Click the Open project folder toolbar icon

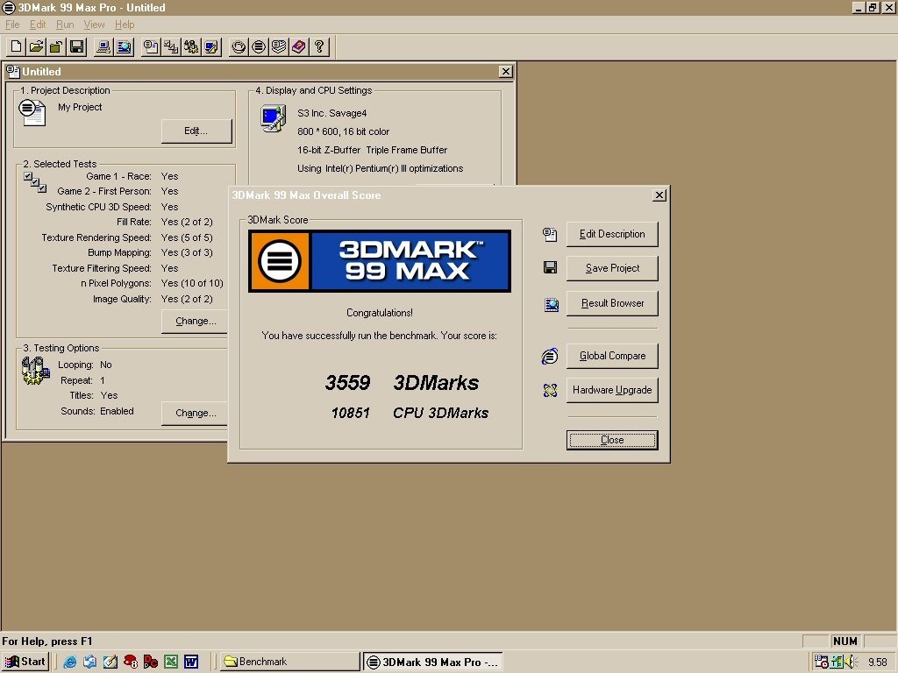tap(37, 47)
